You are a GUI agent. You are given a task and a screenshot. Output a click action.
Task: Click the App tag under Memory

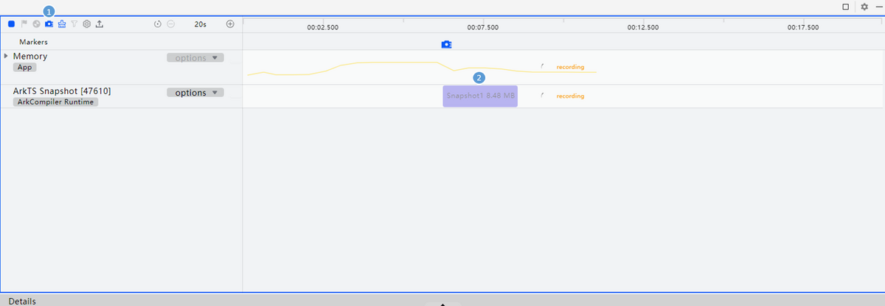24,67
